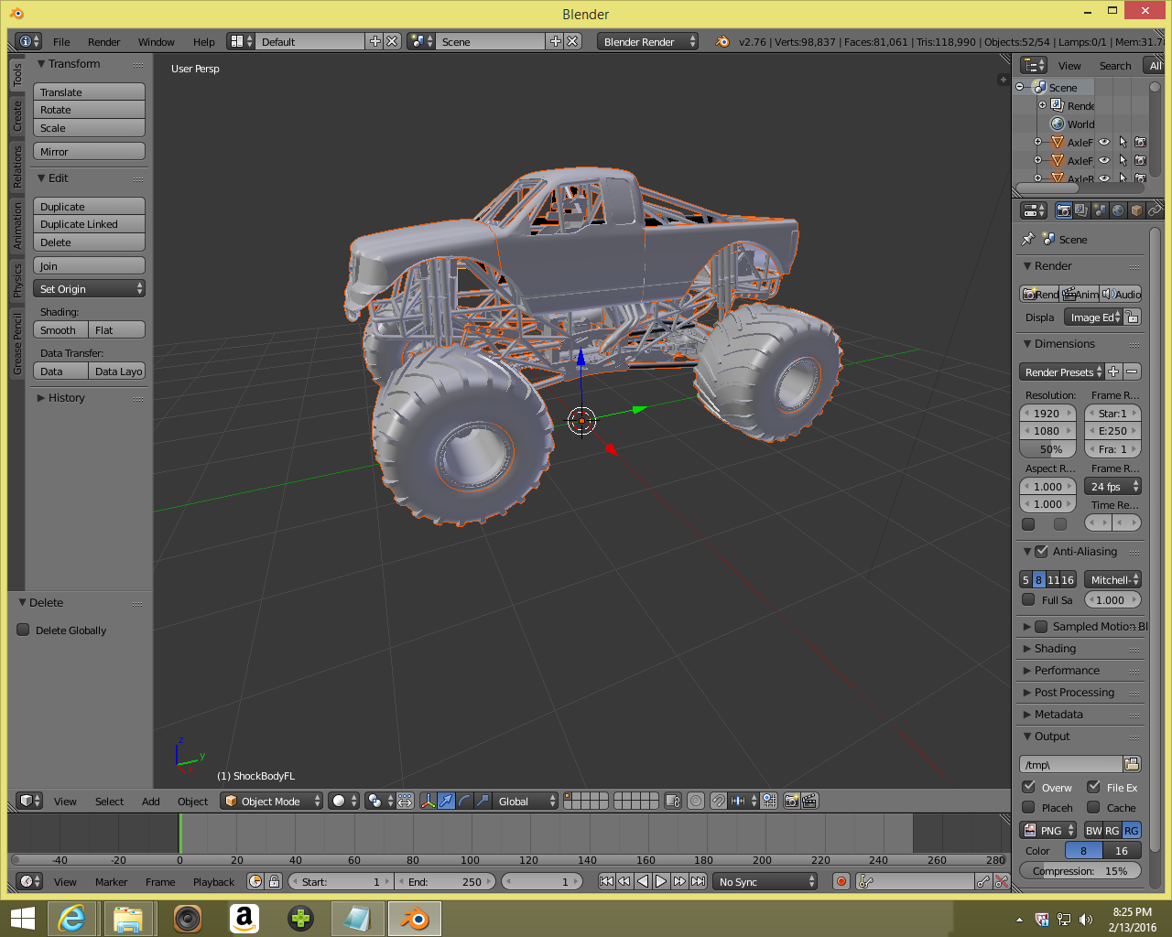This screenshot has height=937, width=1172.
Task: Pin the Scene properties context
Action: [1028, 239]
